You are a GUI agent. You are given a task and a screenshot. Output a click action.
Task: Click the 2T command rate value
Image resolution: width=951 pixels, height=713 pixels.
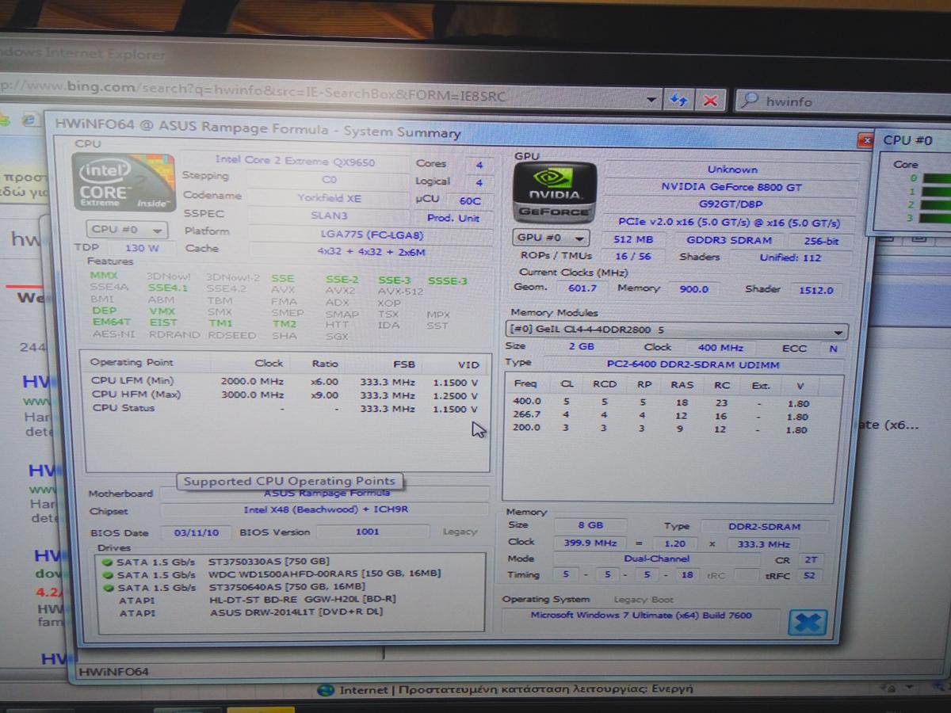(x=811, y=559)
